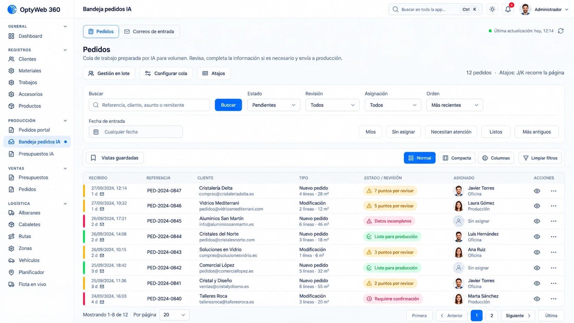Open Gestión en lote
Screen dimensions: 574x323
(x=109, y=73)
